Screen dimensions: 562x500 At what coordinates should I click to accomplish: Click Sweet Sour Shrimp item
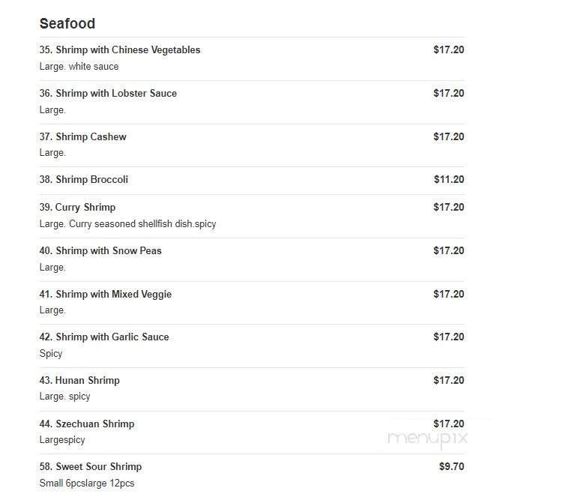(x=91, y=467)
